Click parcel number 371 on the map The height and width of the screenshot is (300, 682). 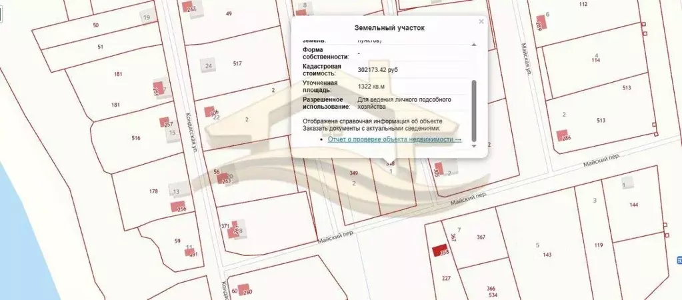pyautogui.click(x=225, y=226)
